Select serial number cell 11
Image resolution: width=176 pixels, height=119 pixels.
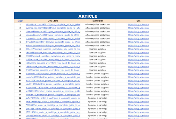(20, 60)
